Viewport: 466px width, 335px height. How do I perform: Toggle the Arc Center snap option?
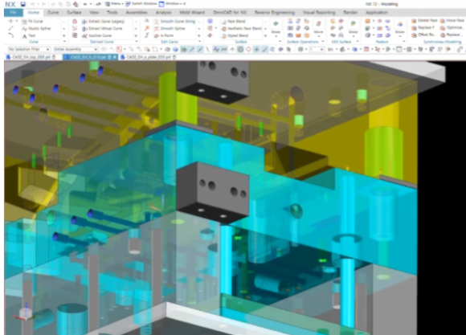point(240,49)
